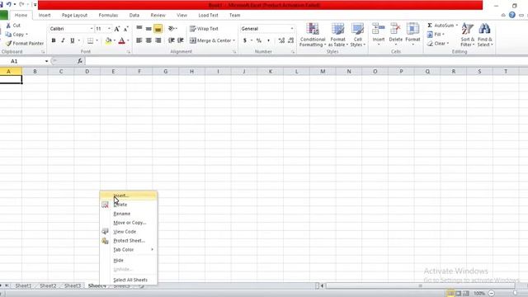Apply Comma Style format
This screenshot has height=297, width=528.
tap(268, 40)
